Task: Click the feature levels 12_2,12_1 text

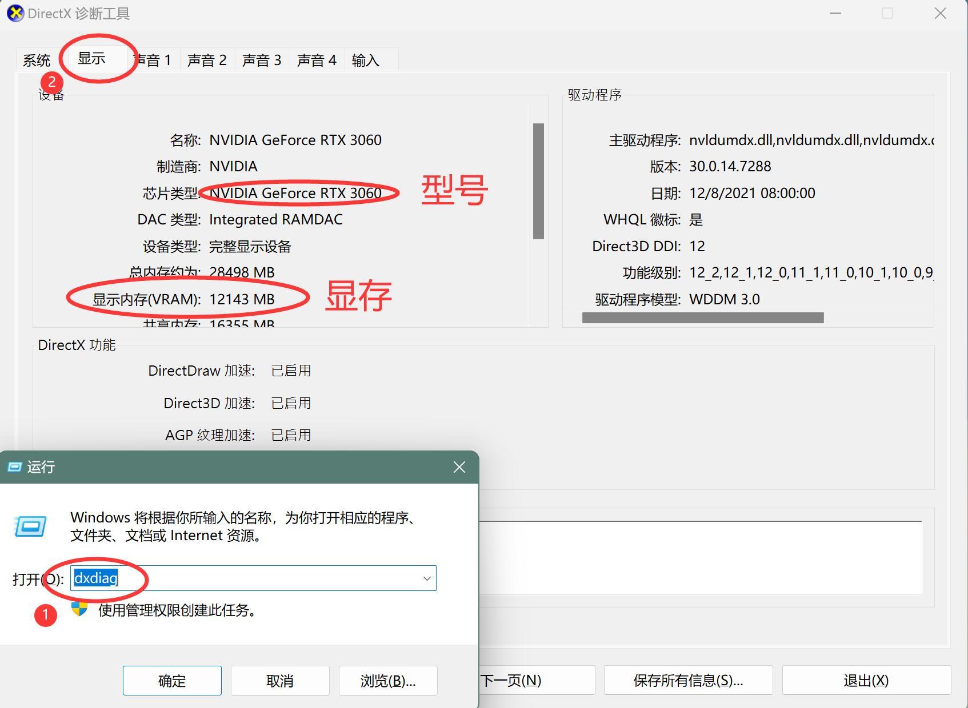Action: (x=811, y=272)
